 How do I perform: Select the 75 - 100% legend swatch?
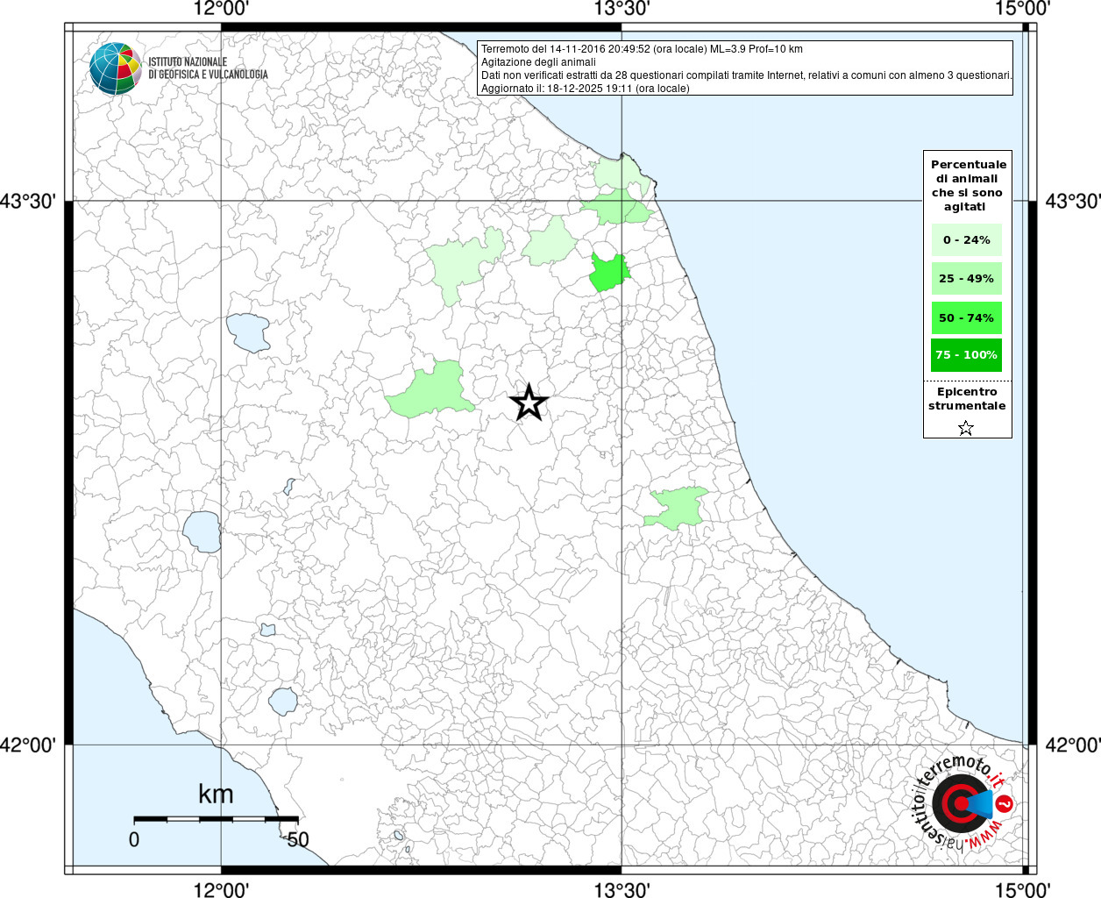tap(966, 355)
